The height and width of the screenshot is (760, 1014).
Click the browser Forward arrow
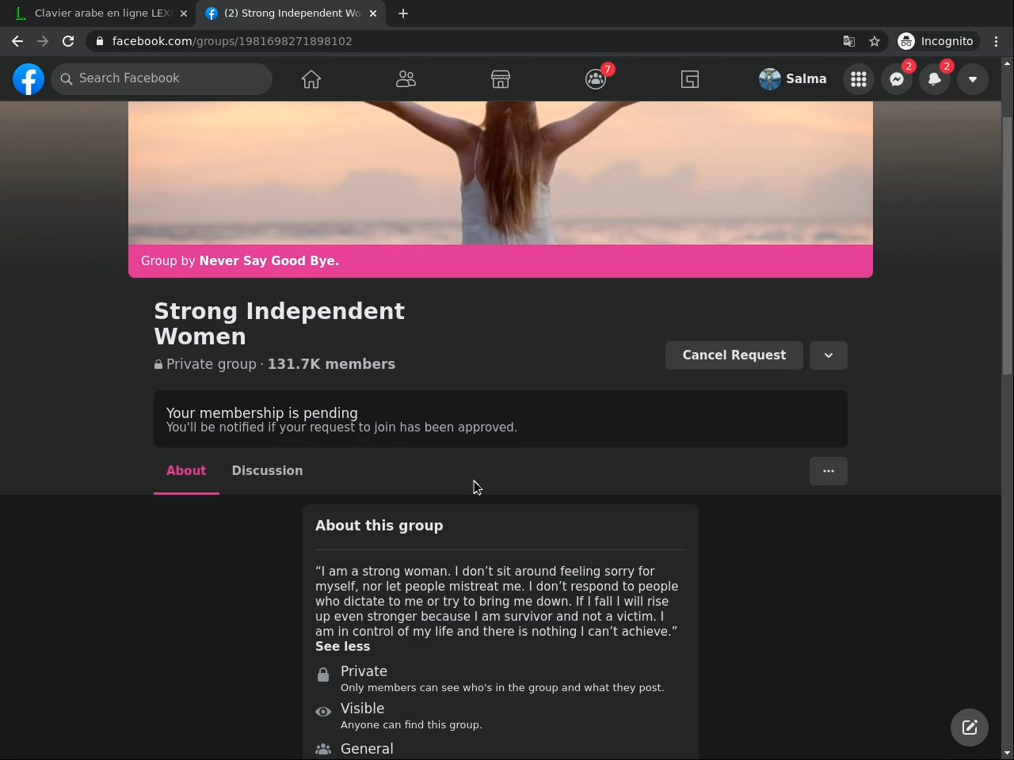43,41
